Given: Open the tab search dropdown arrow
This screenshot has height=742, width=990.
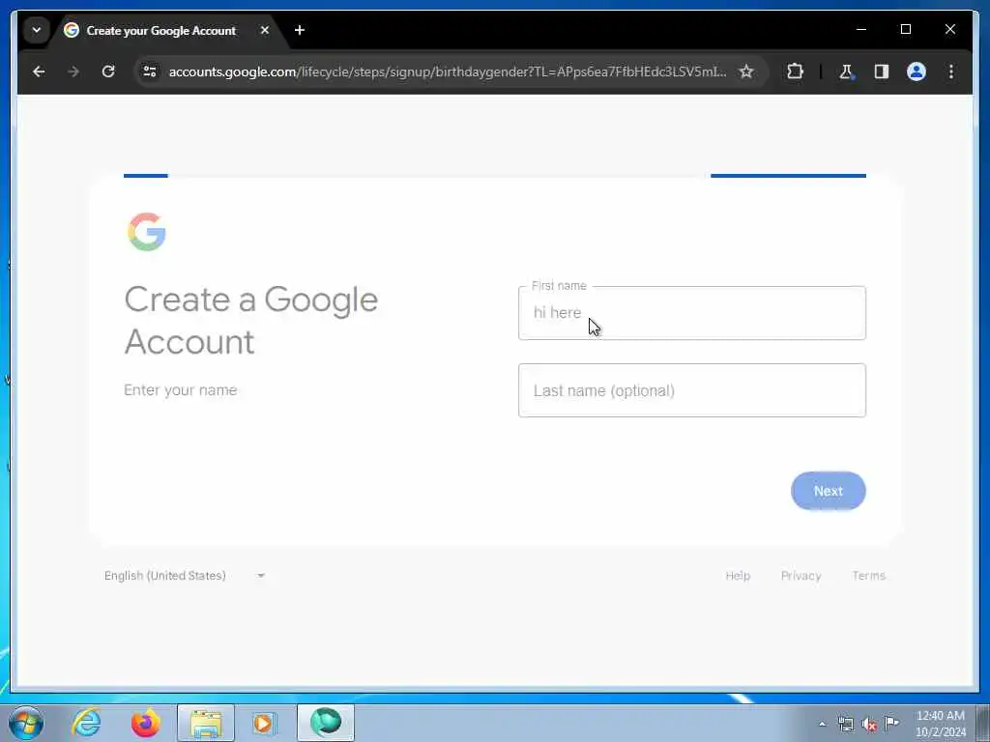Looking at the screenshot, I should [37, 30].
